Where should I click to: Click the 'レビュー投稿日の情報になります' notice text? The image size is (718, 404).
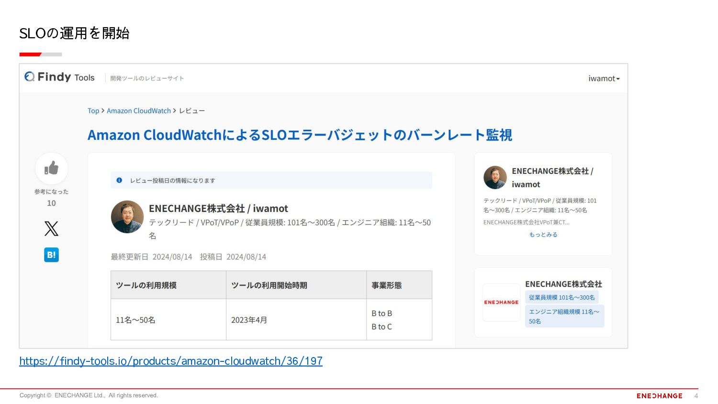[172, 180]
